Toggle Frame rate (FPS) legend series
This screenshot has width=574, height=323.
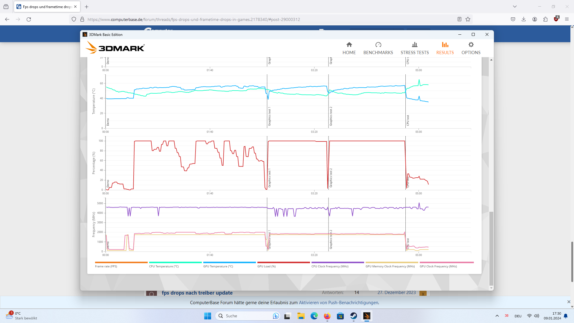tap(106, 266)
